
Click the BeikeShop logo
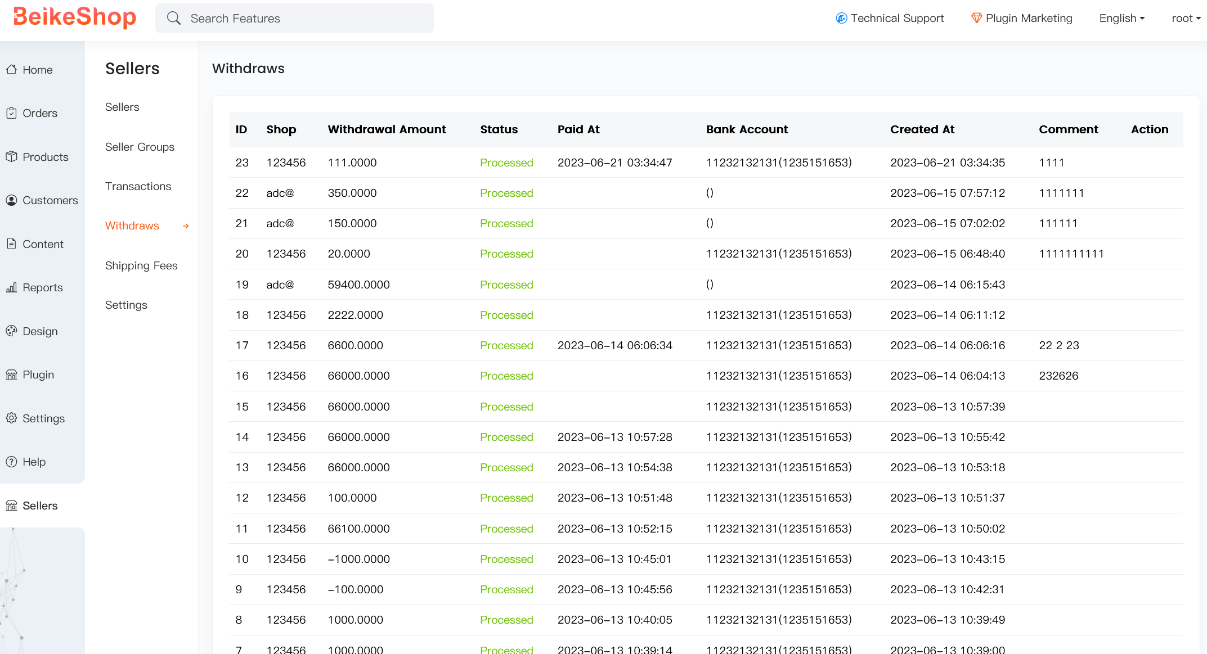tap(75, 17)
